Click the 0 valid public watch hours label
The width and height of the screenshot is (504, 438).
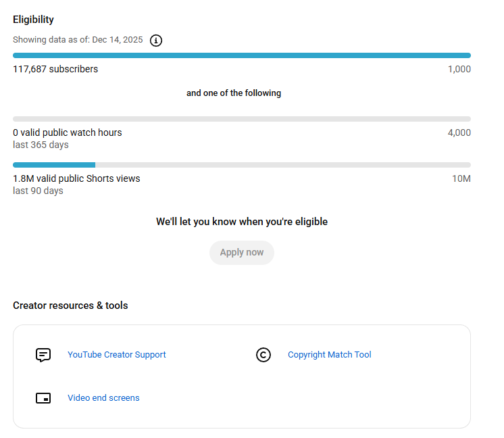(x=68, y=132)
